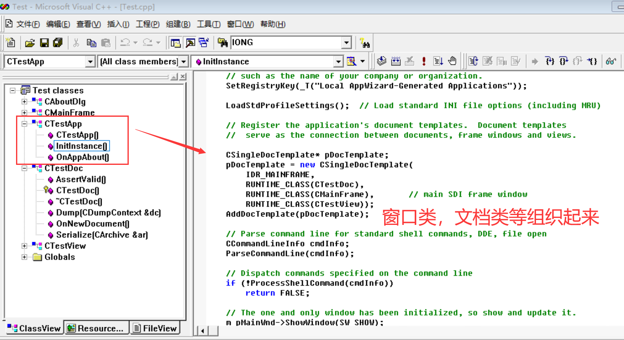Switch to the ClassView tab
The height and width of the screenshot is (340, 624).
coord(34,328)
